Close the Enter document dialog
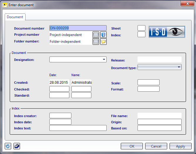 [187, 4]
